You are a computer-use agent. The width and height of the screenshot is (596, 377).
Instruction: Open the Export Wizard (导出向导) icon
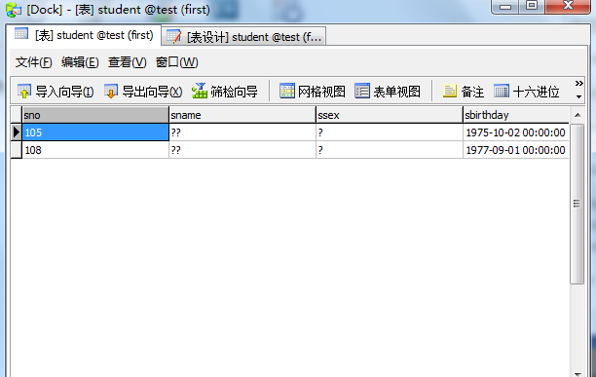(111, 92)
